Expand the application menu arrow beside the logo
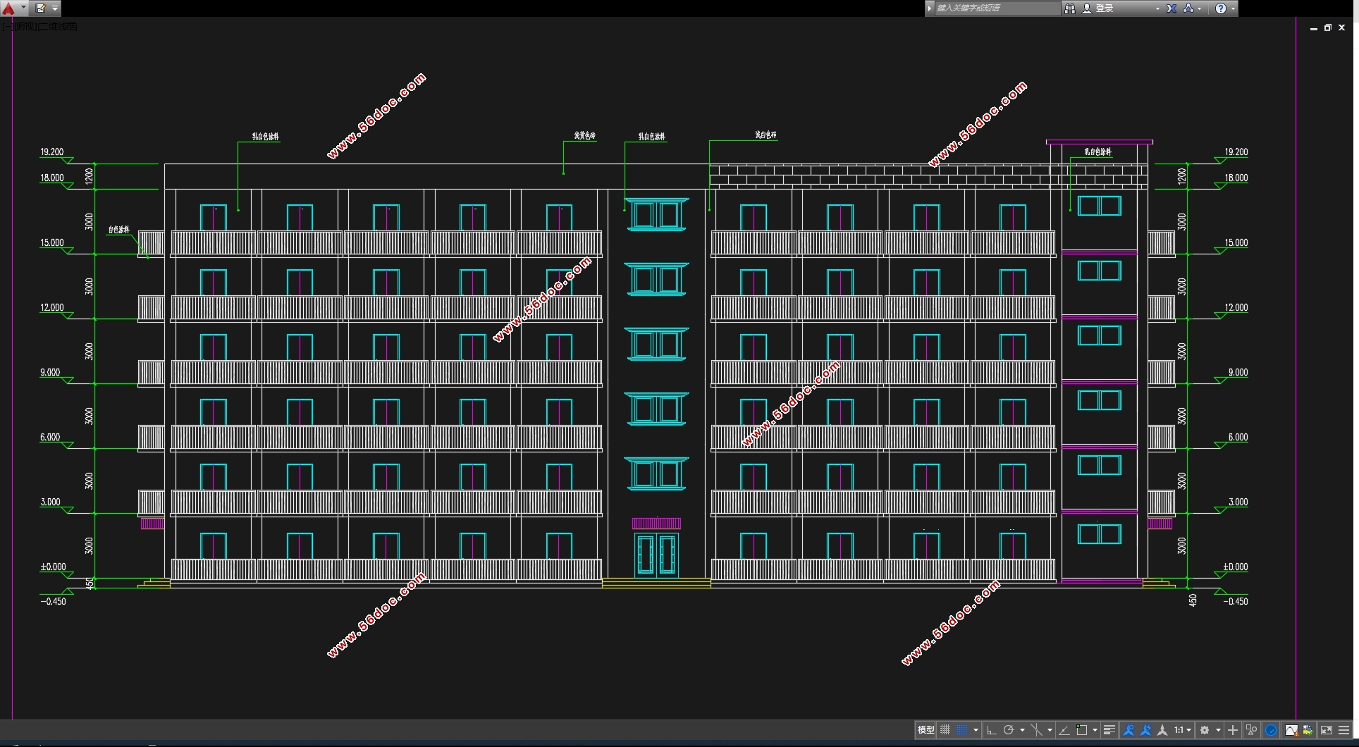1359x747 pixels. pos(23,8)
